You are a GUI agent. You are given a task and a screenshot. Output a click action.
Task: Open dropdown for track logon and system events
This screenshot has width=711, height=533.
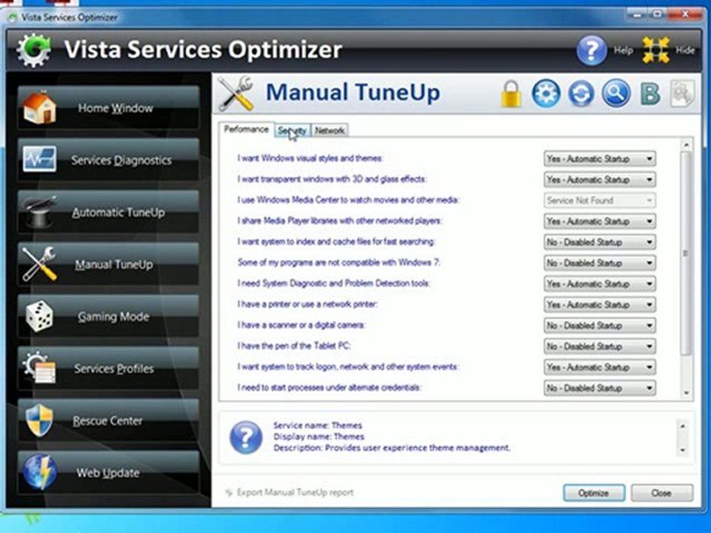pos(599,367)
